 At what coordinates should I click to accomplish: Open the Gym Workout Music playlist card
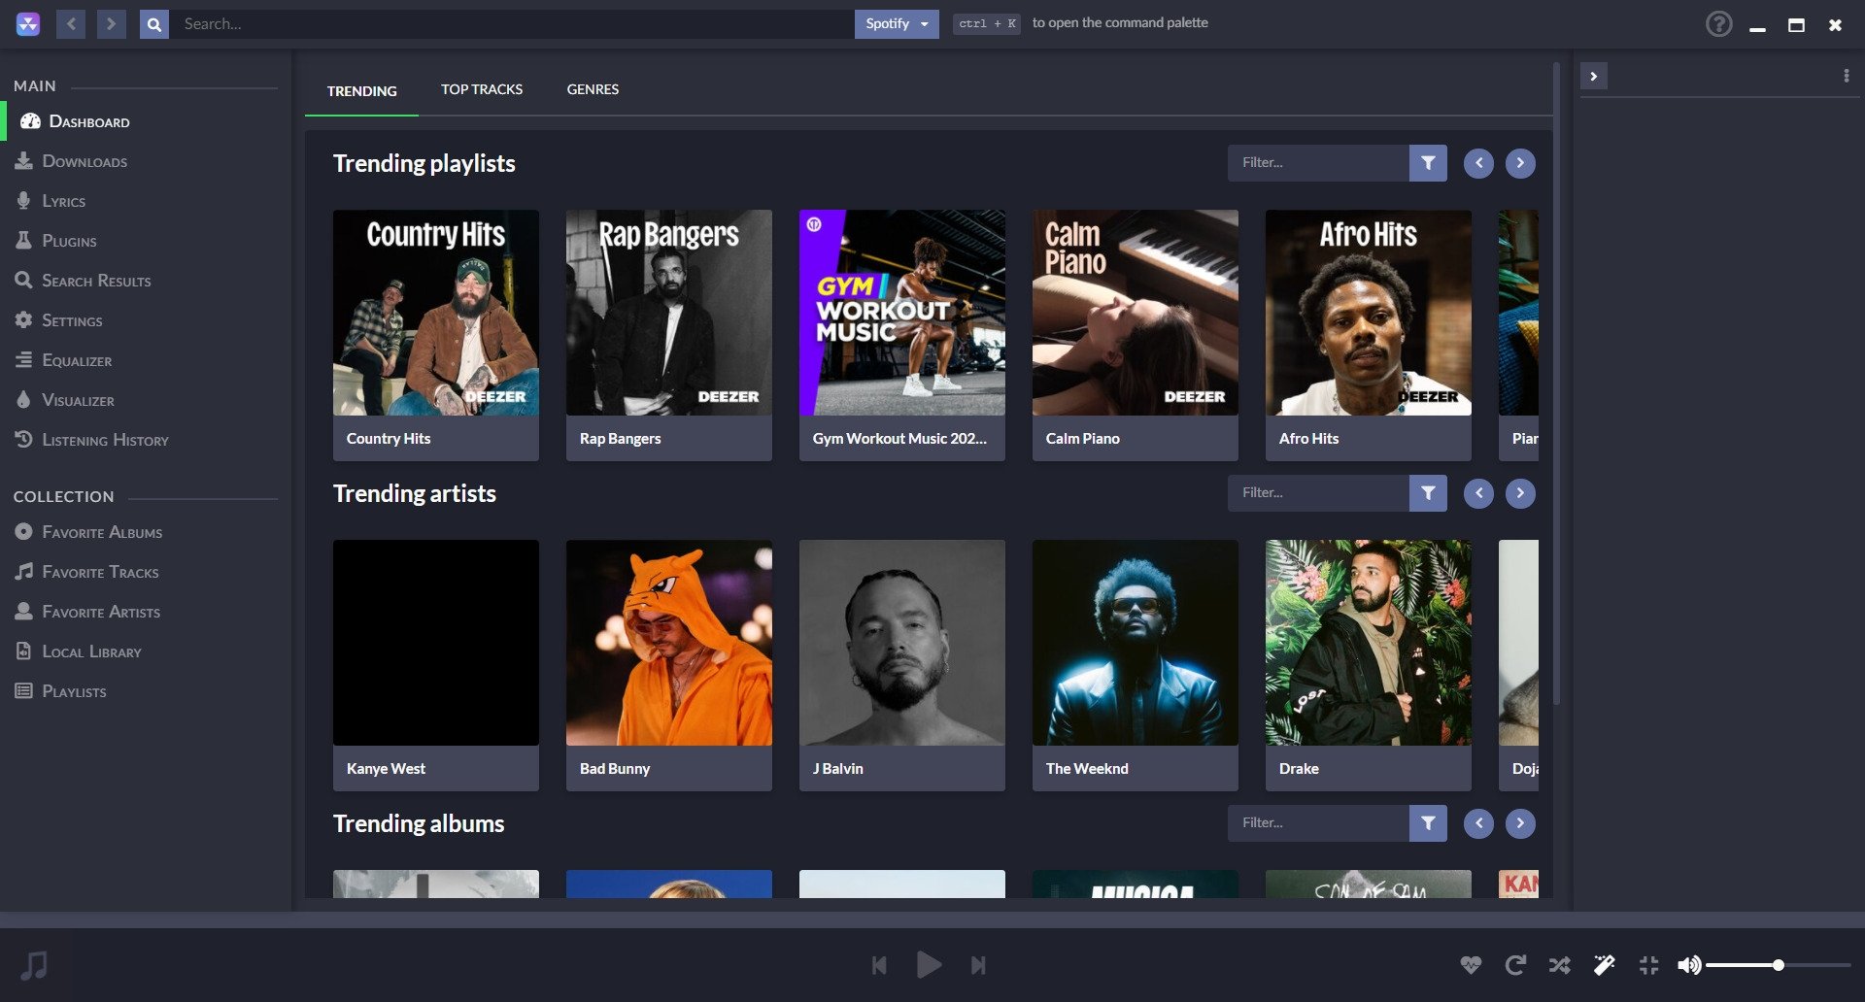pos(902,335)
